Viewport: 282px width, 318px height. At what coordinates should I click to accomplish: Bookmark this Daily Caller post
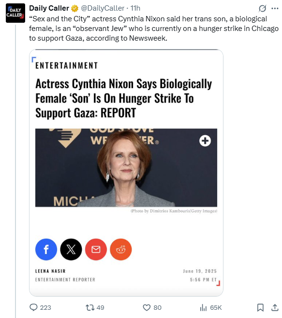tap(260, 307)
